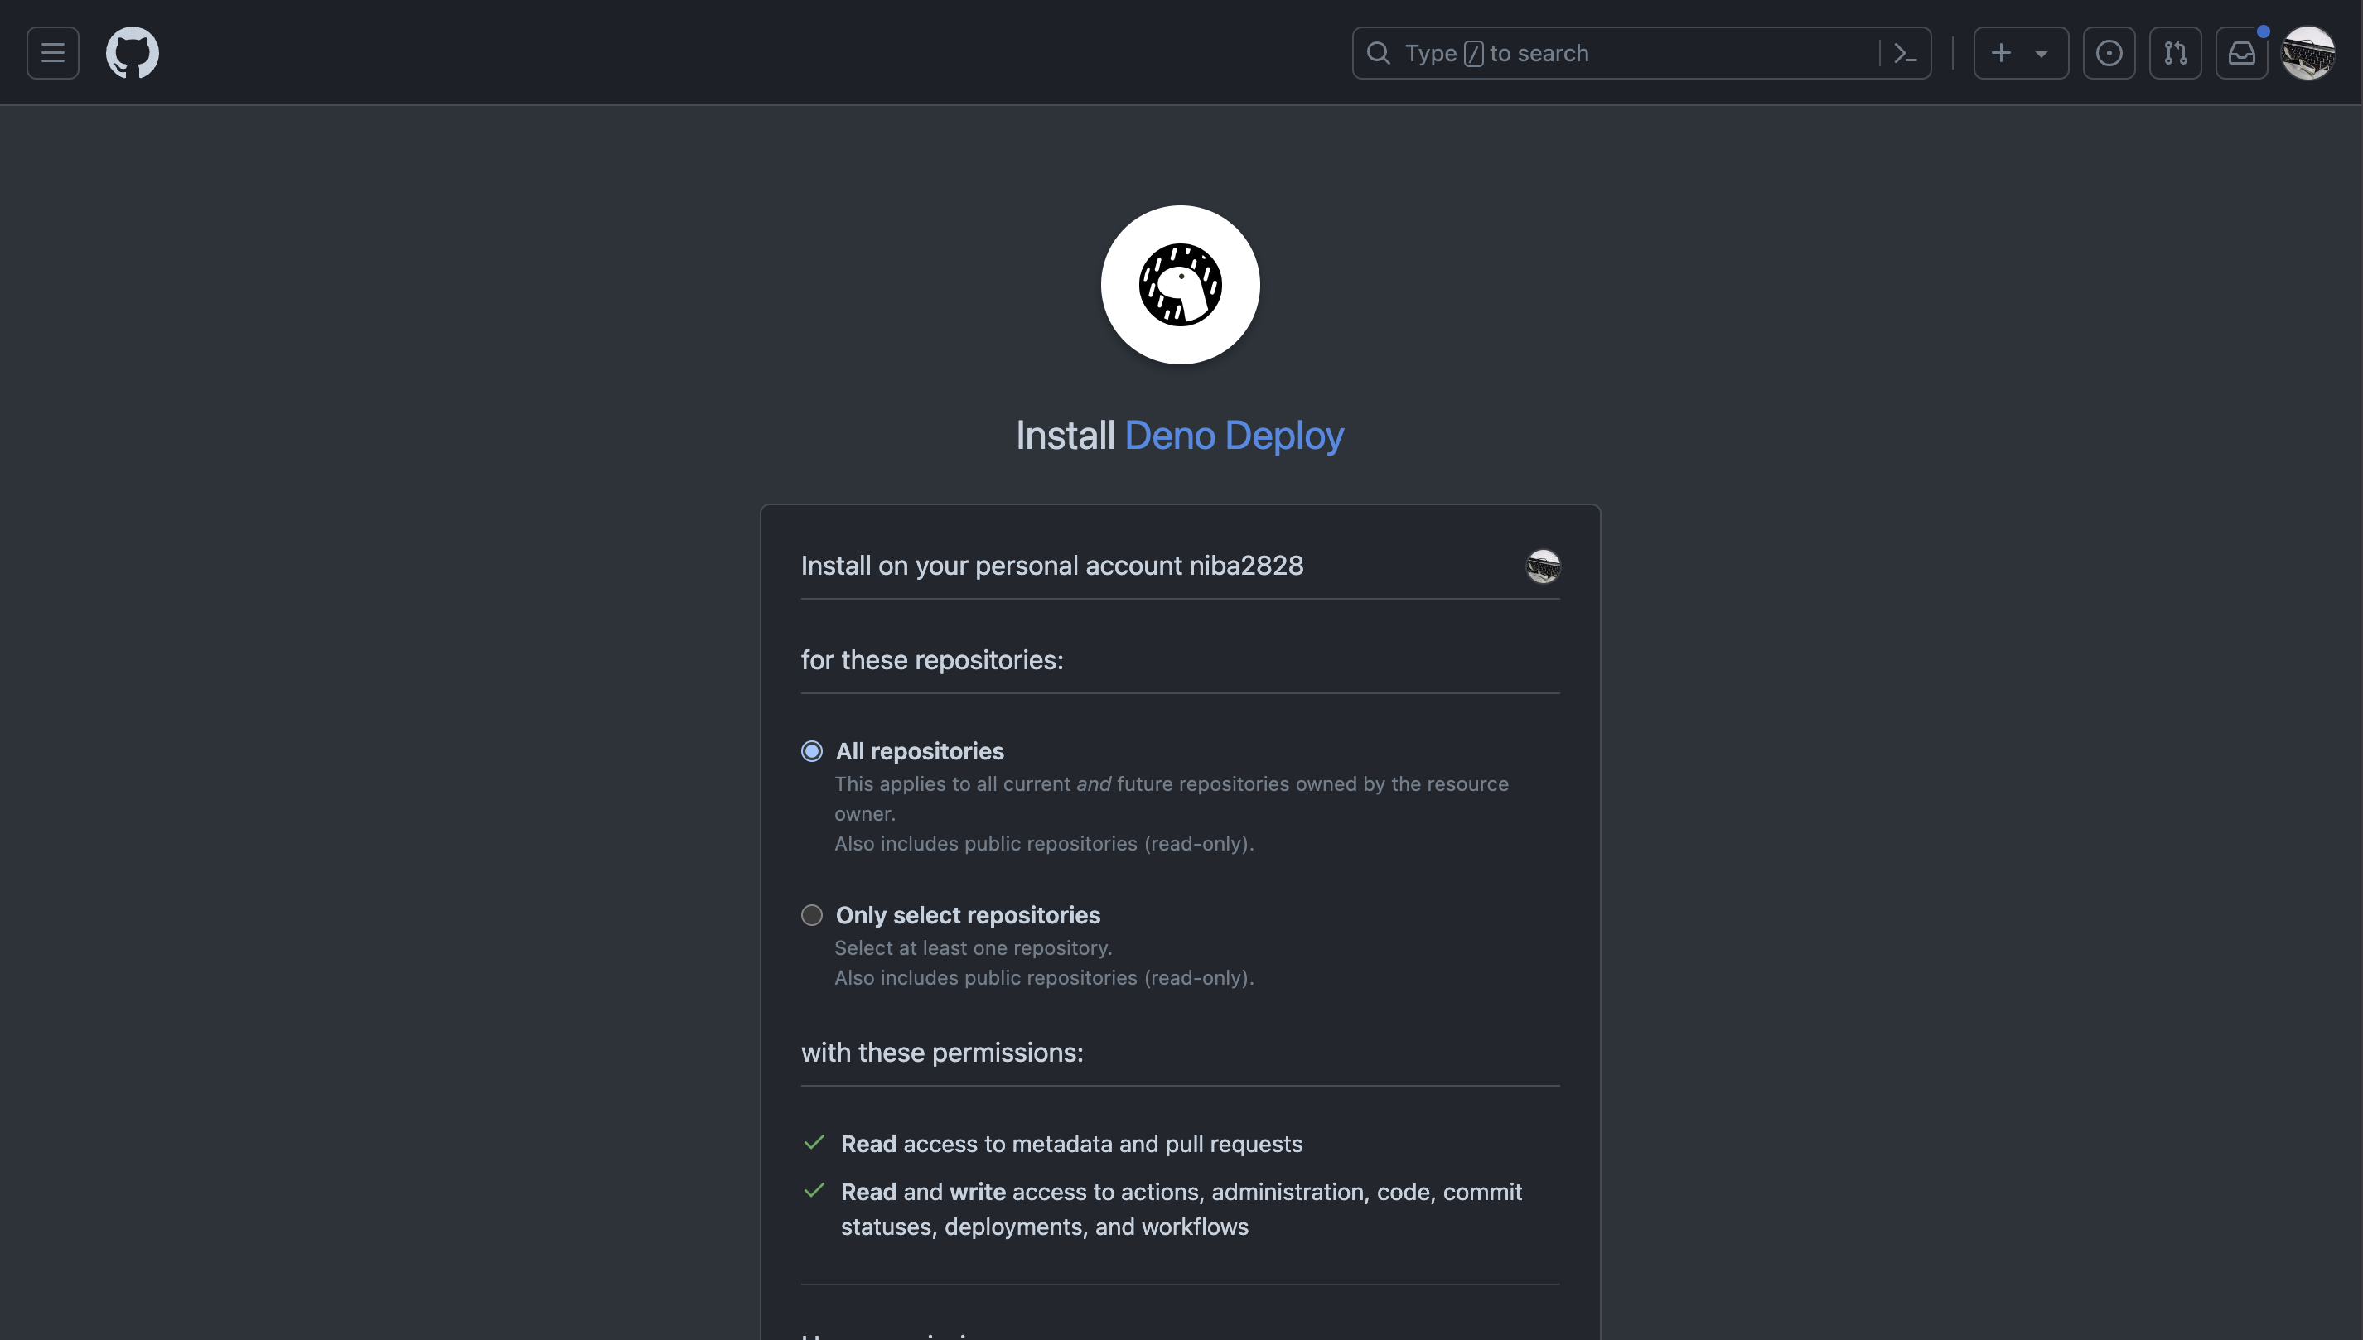Open the command palette icon
The height and width of the screenshot is (1340, 2363).
click(x=1905, y=53)
